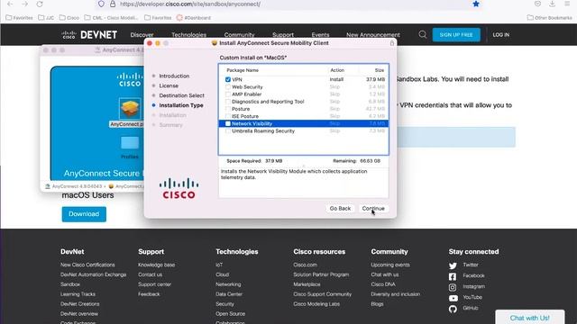Click the padlock site info icon

click(113, 4)
